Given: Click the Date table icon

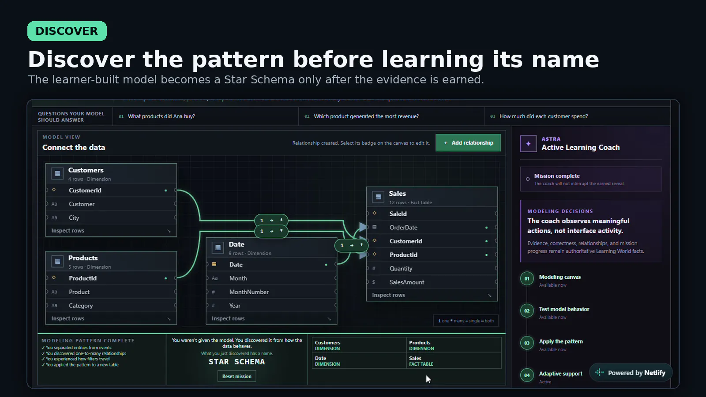Looking at the screenshot, I should pos(218,247).
